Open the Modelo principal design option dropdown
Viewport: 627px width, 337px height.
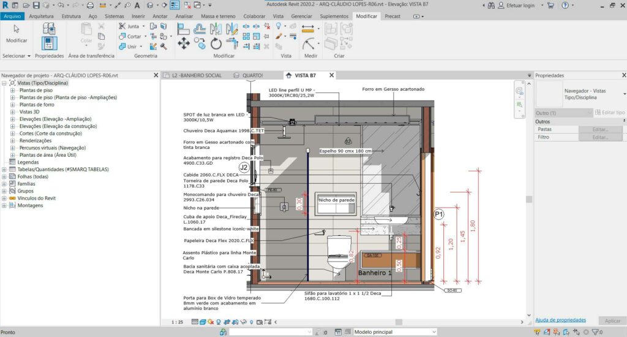[394, 332]
